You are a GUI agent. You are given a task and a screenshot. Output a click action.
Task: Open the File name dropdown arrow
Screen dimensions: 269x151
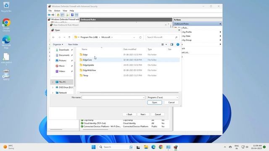point(144,97)
